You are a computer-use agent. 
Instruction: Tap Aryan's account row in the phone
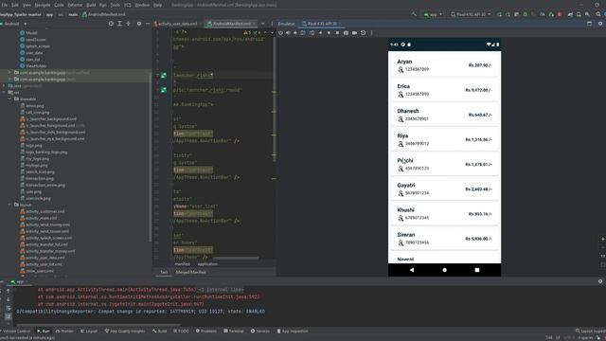coord(444,65)
